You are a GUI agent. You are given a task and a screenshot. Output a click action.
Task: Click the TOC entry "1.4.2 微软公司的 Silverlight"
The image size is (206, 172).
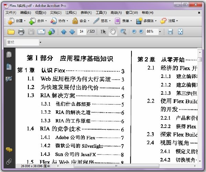82,146
